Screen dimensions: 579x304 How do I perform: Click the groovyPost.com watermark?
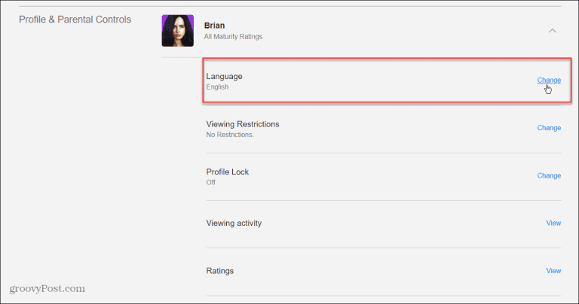[47, 288]
